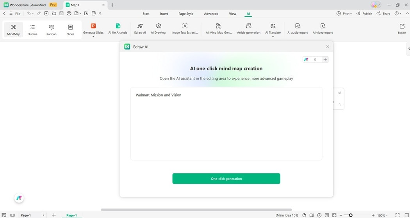Expand quick access toolbar customization arrow
Screen dimensions: 410x218
point(100,13)
